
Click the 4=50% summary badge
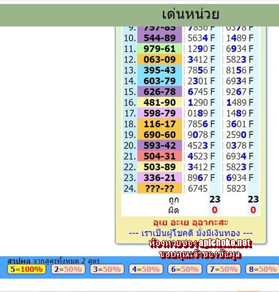pos(146,269)
